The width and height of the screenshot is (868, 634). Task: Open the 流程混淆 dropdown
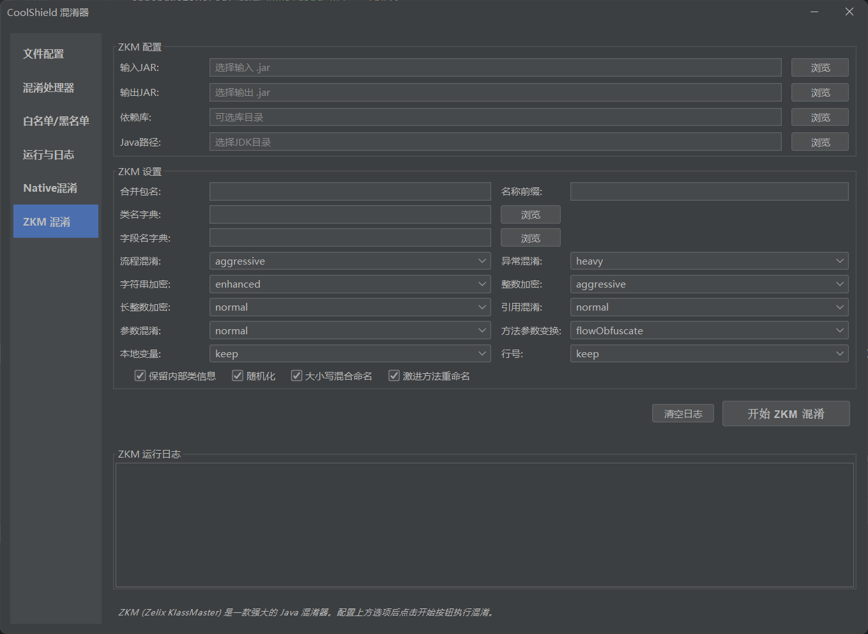[x=350, y=261]
